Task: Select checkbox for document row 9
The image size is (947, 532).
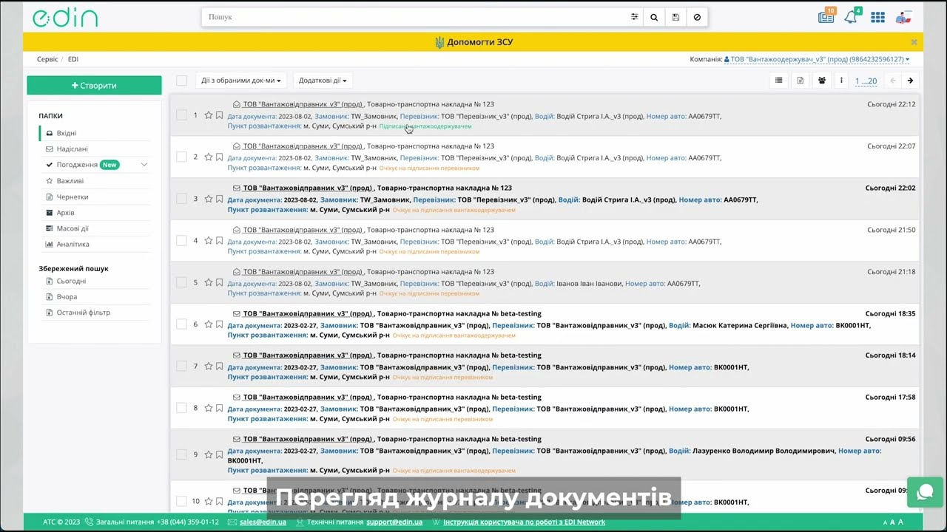Action: click(x=181, y=455)
